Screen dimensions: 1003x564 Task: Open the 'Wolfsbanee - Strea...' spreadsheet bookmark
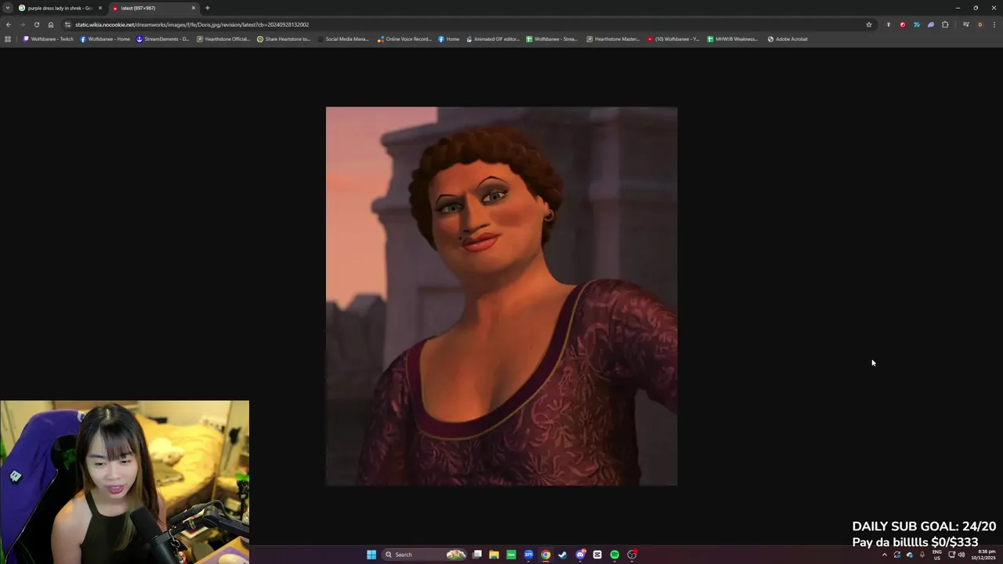click(552, 39)
